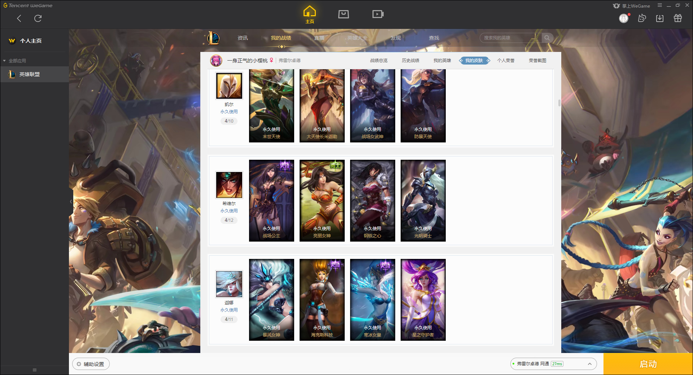Viewport: 693px width, 375px height.
Task: Click the skin list vertical scrollbar
Action: click(x=559, y=103)
